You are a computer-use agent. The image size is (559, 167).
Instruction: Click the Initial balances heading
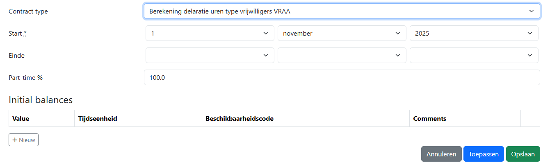click(x=41, y=100)
